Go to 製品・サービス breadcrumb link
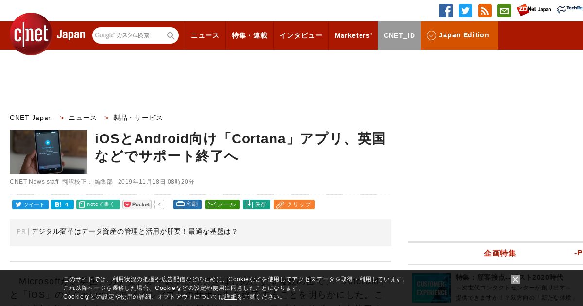583x306 pixels. pyautogui.click(x=138, y=118)
